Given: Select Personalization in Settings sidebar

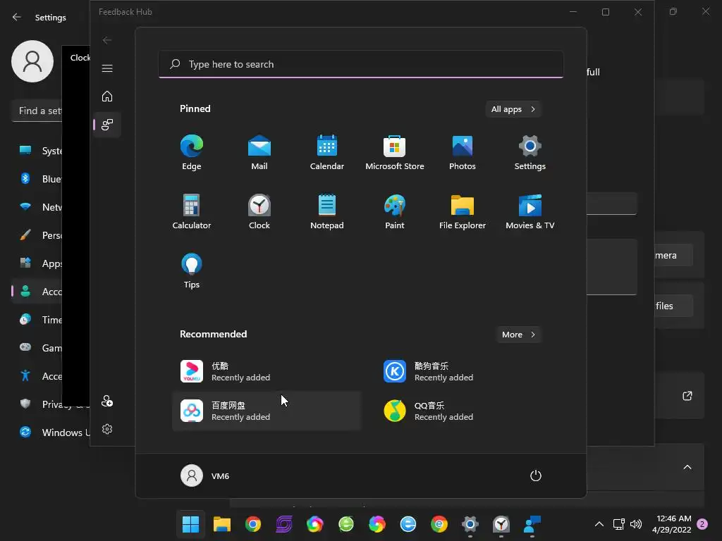Looking at the screenshot, I should (x=37, y=235).
